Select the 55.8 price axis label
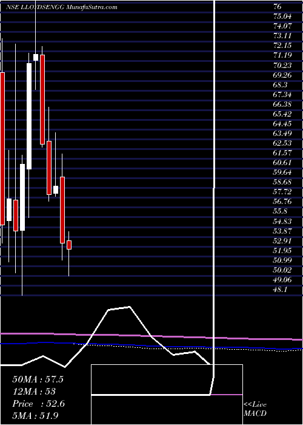Screen dimensions: 303x425 (280, 211)
